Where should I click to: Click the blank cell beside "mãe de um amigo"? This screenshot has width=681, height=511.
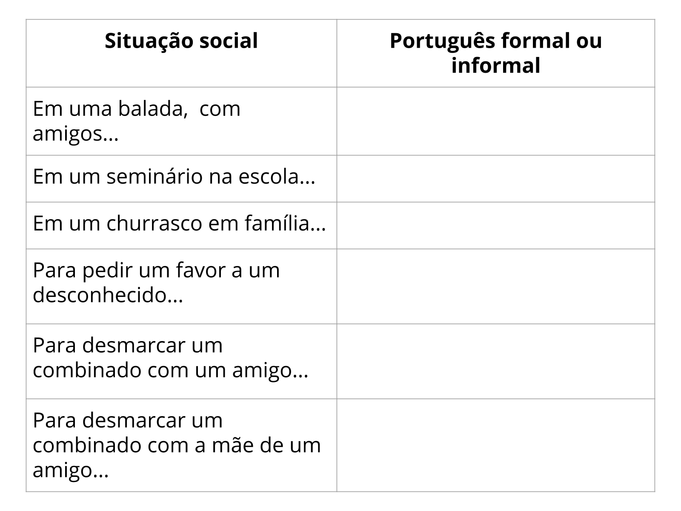[x=495, y=445]
